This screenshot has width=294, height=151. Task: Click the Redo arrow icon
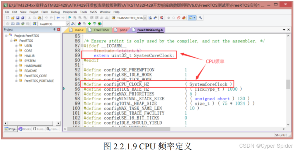51,18
